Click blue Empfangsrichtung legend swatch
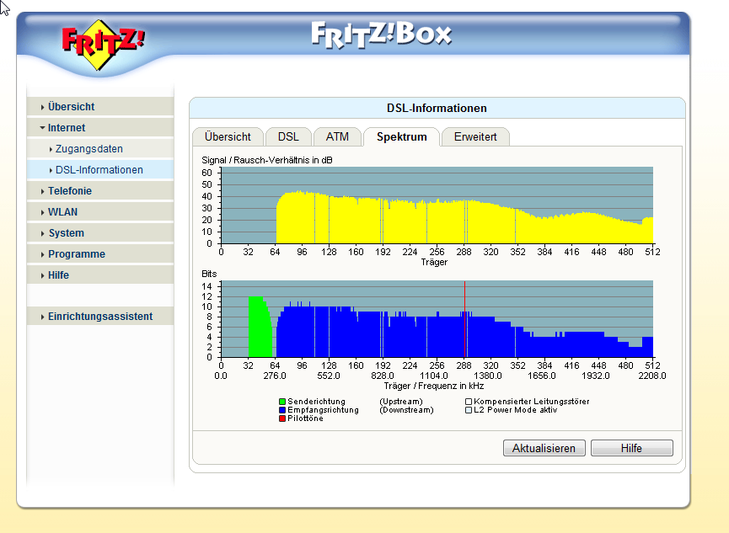Screen dimensions: 729x533 282,410
